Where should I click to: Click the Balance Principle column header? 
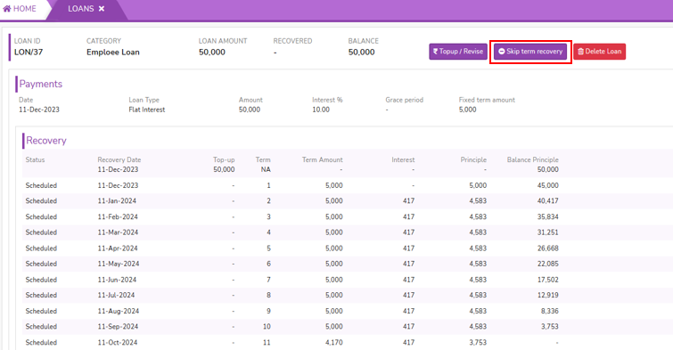(533, 159)
